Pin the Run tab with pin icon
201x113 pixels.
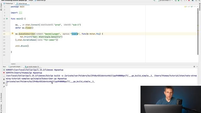coord(4,87)
